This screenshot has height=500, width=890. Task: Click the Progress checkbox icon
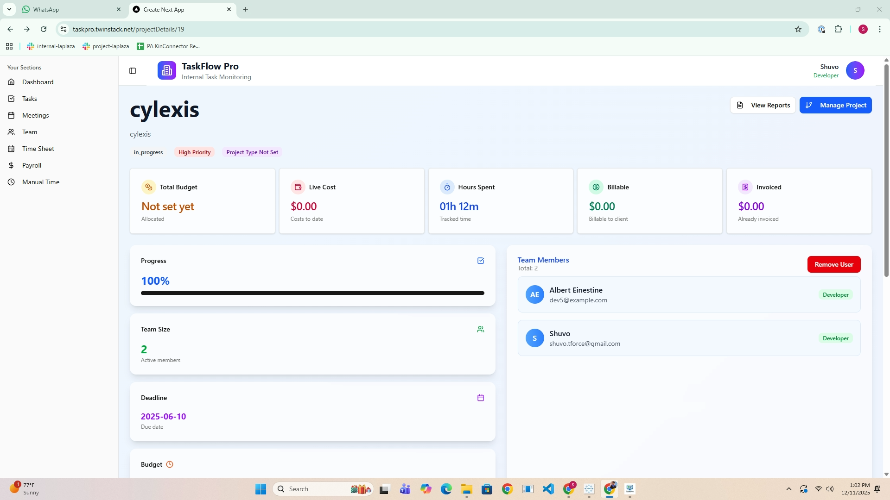(x=481, y=261)
